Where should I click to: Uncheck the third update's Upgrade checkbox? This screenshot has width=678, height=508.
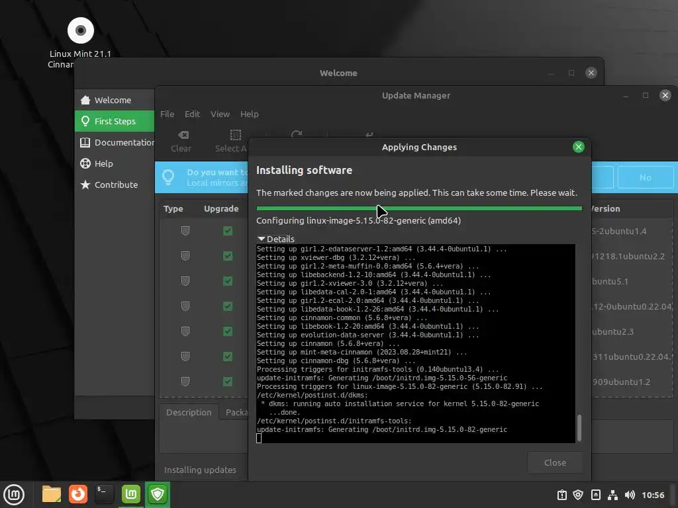click(228, 281)
